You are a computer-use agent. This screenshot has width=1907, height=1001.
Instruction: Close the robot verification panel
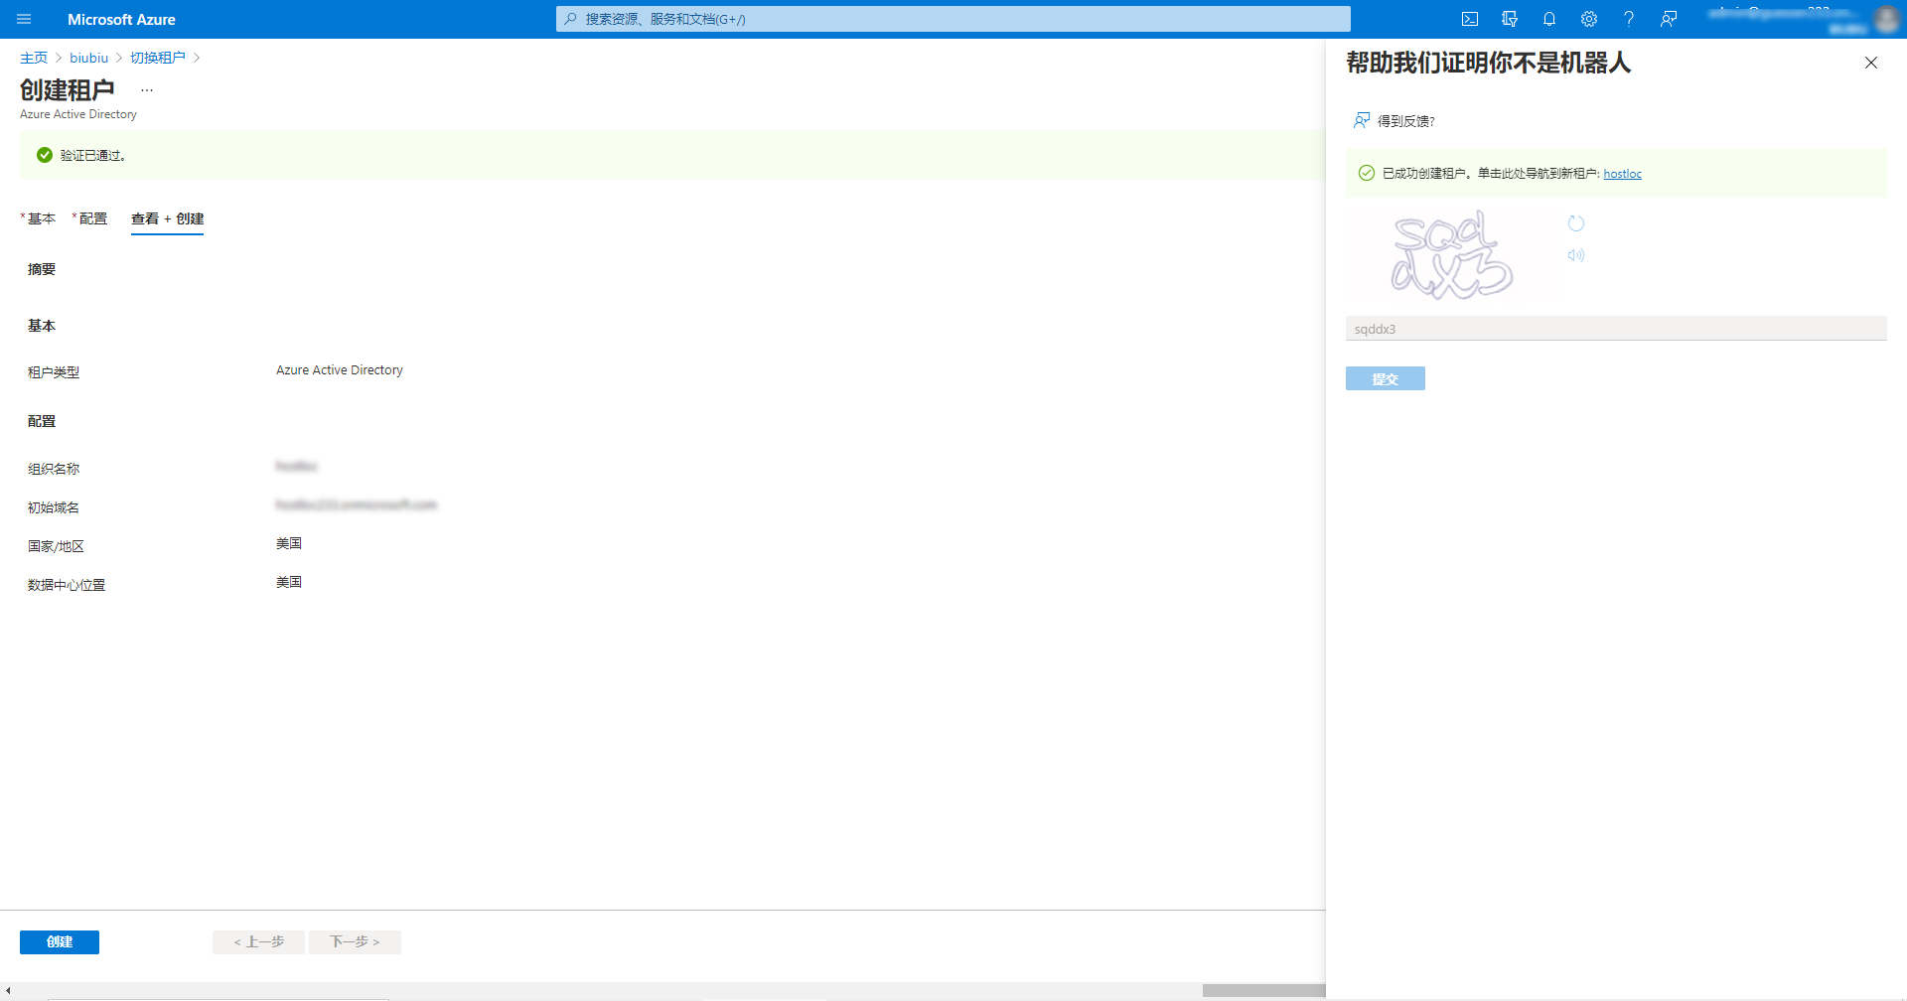[x=1871, y=63]
